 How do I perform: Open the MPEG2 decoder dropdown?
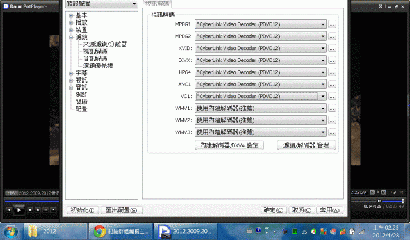click(x=261, y=36)
